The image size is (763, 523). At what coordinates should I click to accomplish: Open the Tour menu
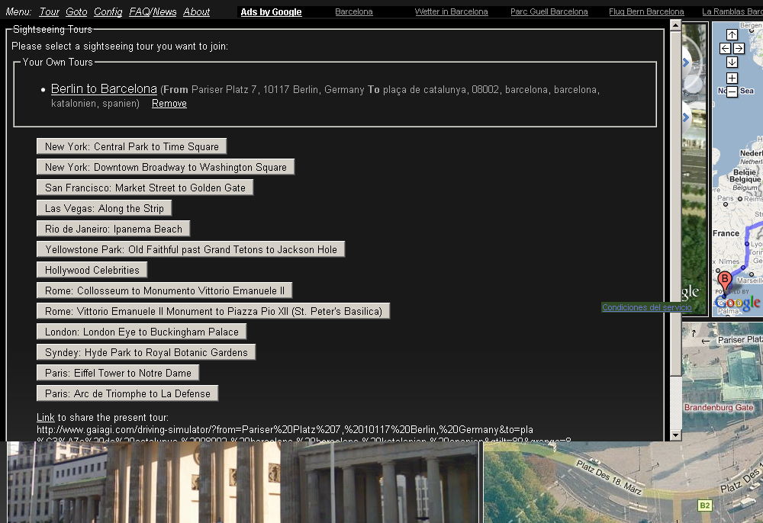pyautogui.click(x=49, y=11)
